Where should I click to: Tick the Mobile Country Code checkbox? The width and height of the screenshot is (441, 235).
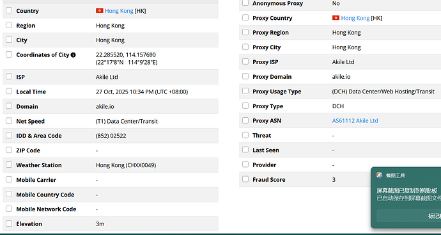coord(9,194)
